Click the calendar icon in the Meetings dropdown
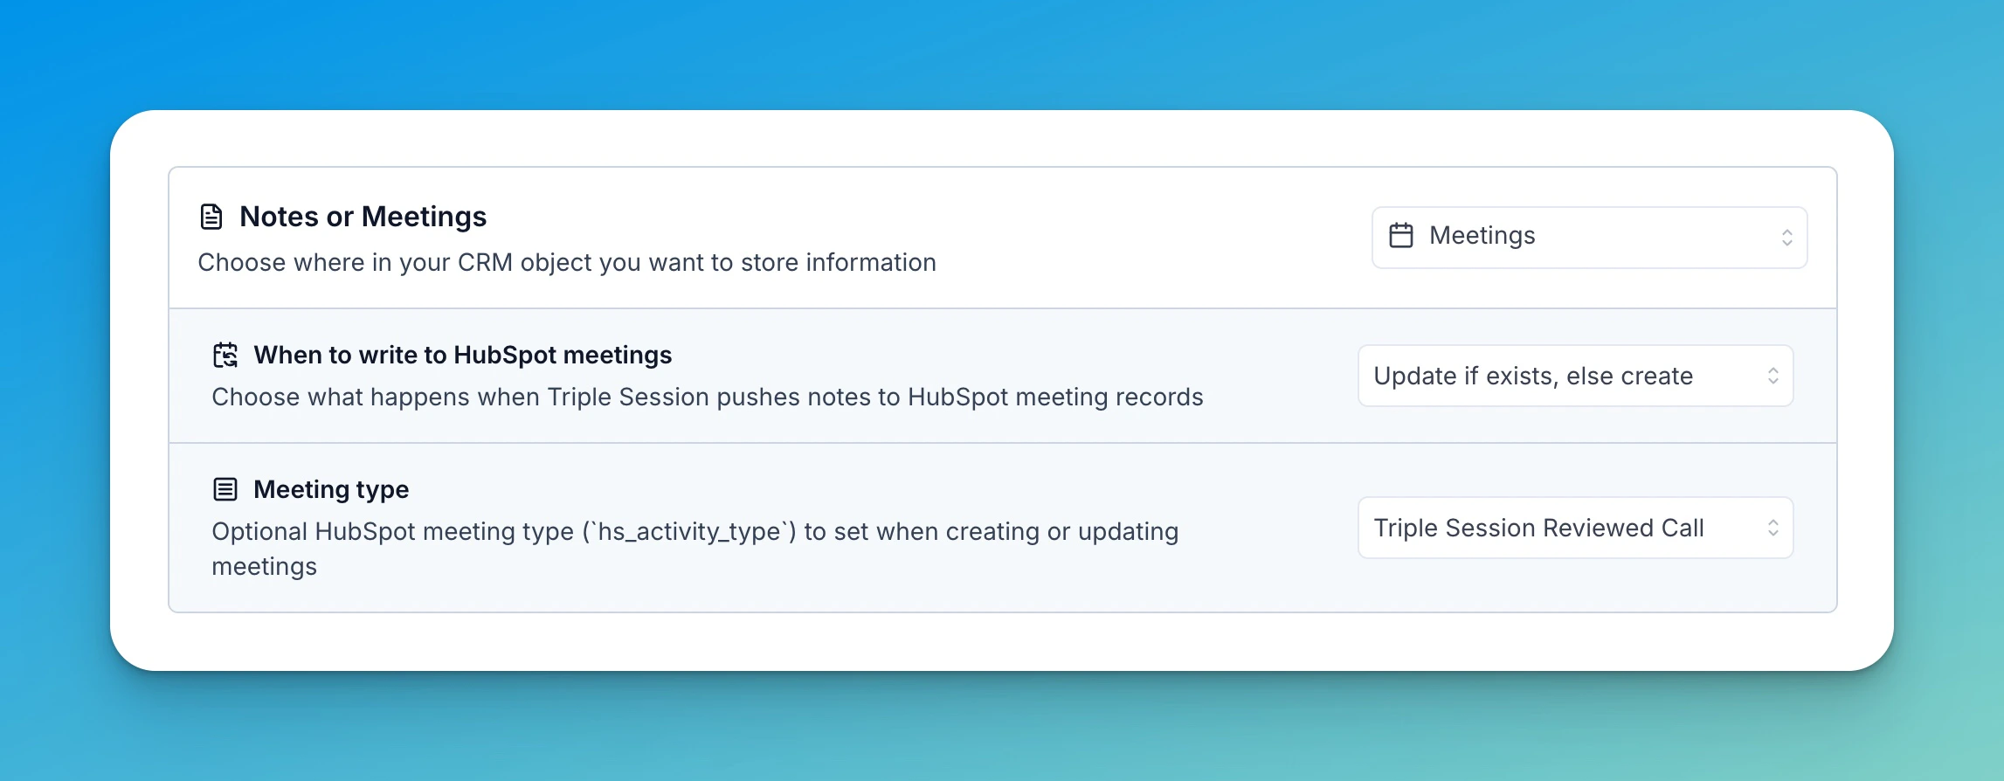 click(1401, 236)
